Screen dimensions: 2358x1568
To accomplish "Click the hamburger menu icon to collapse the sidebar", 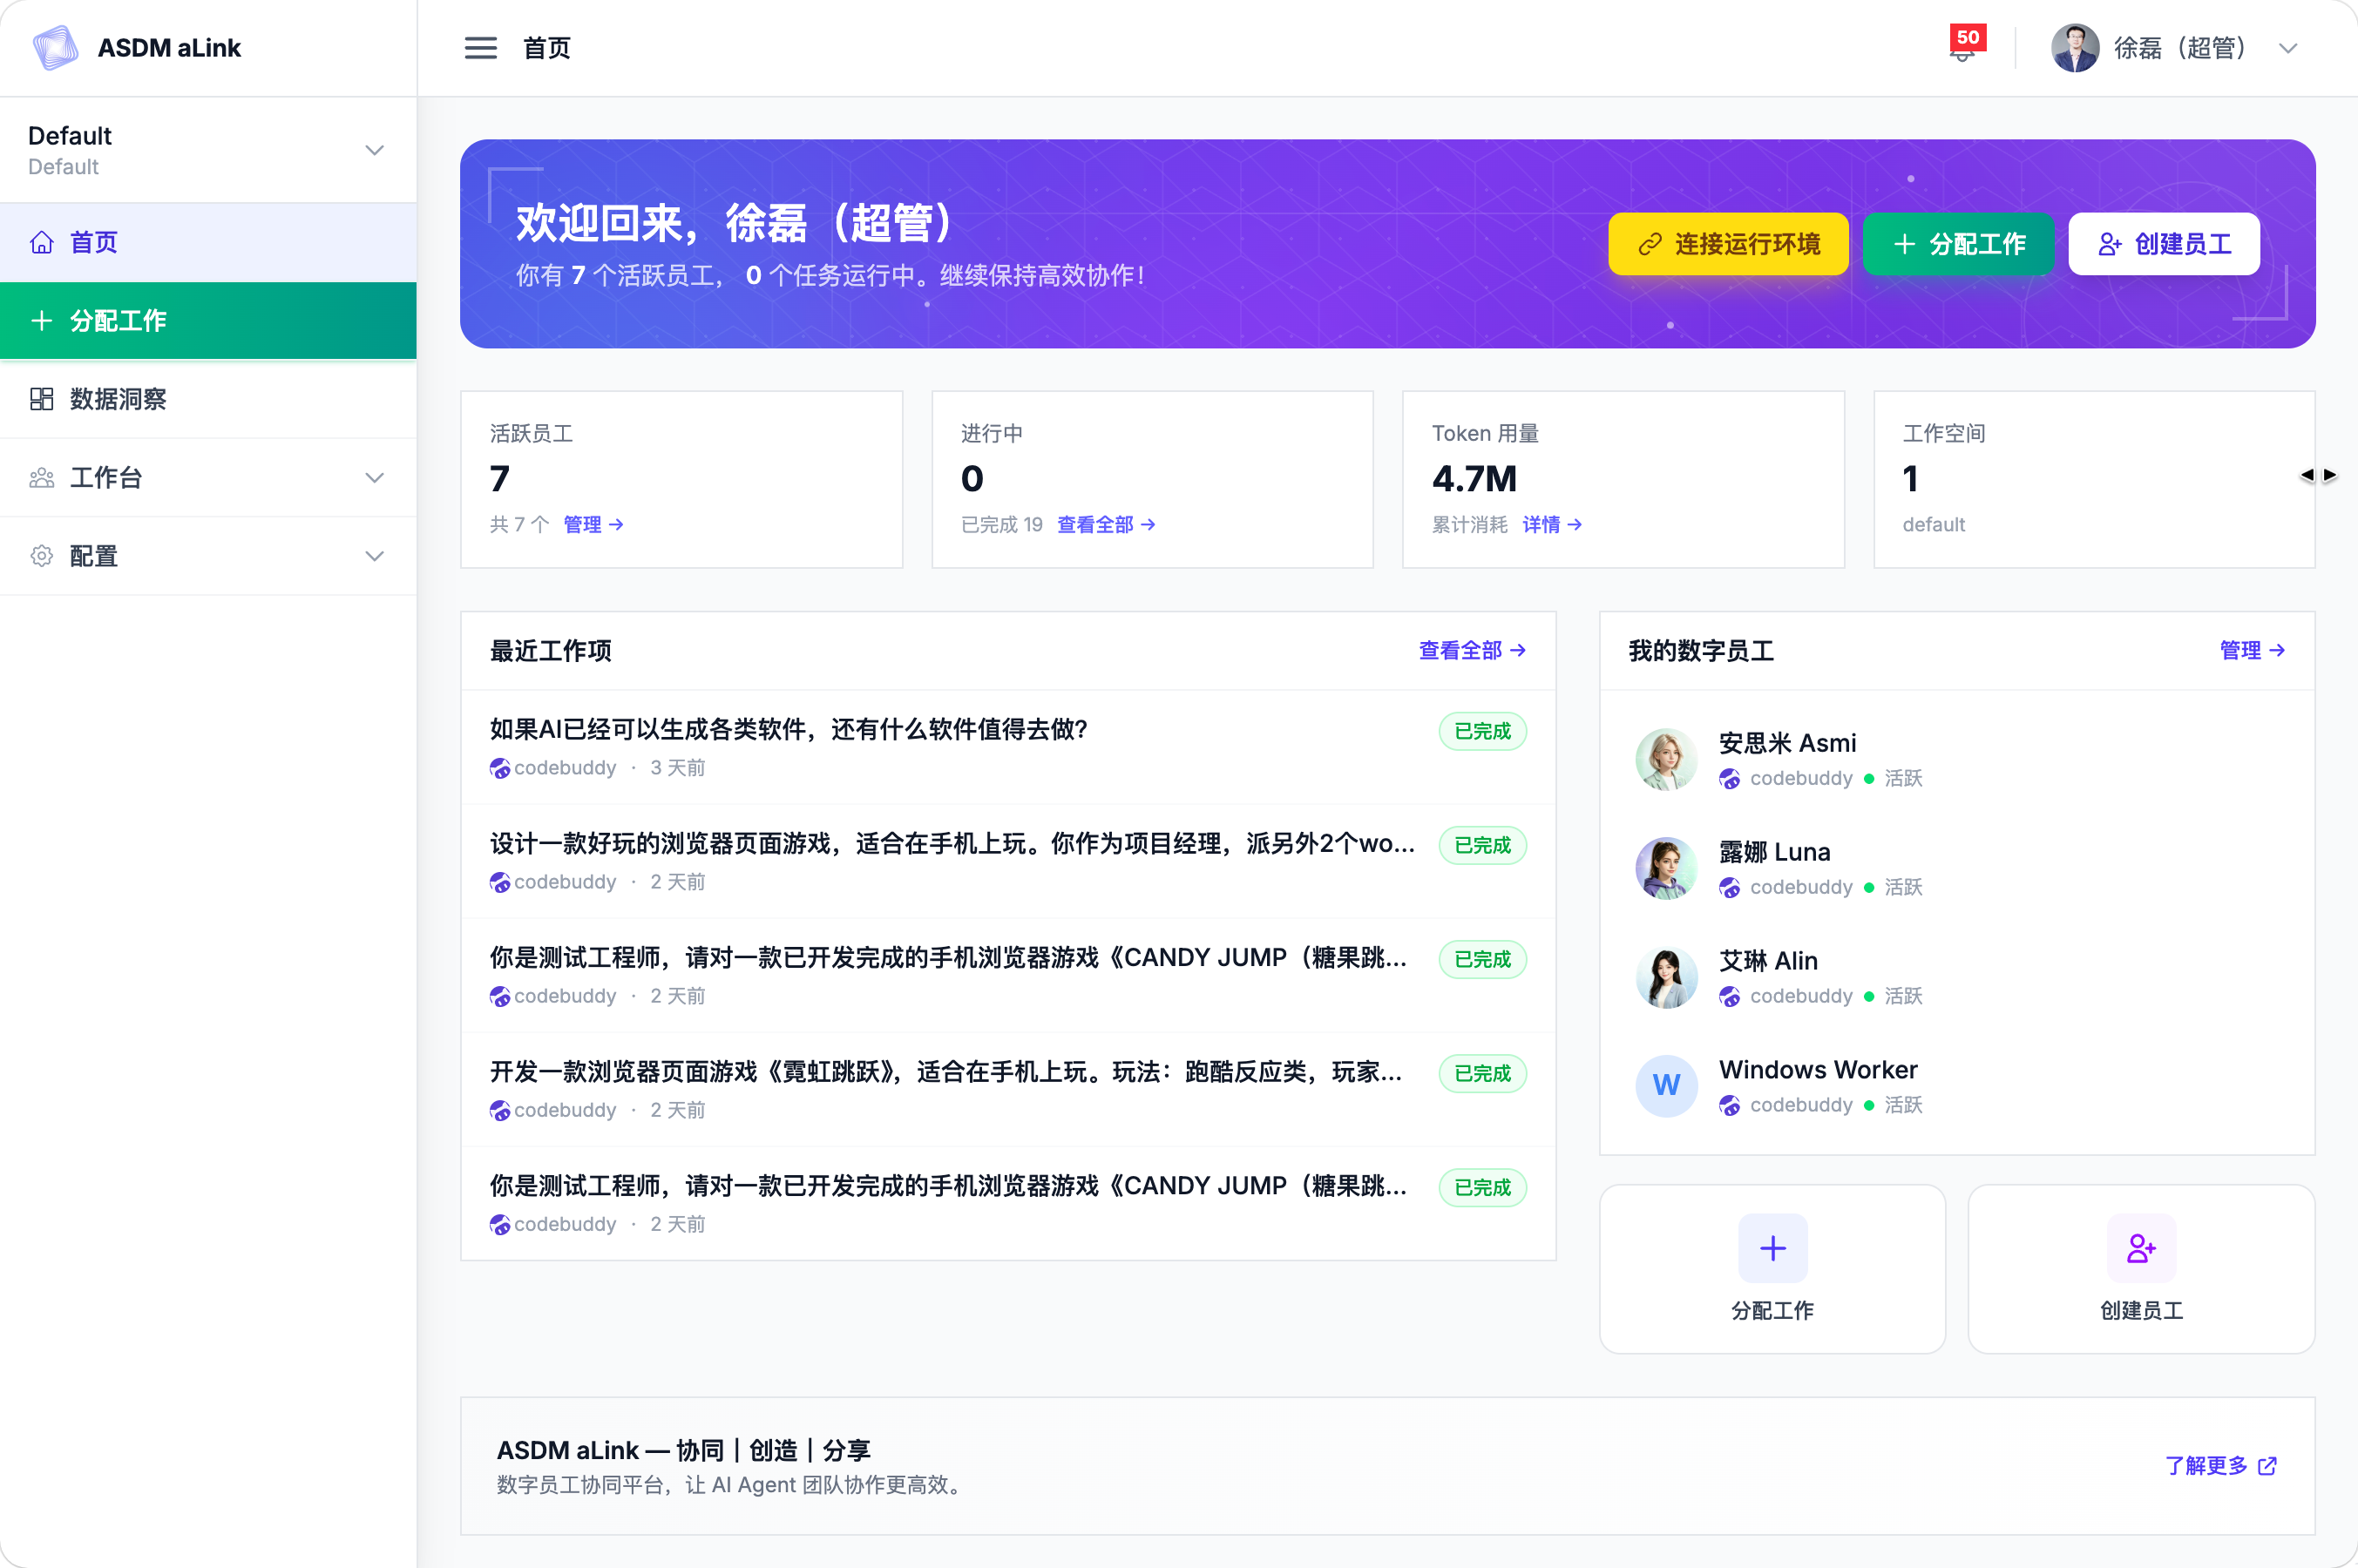I will pos(480,48).
